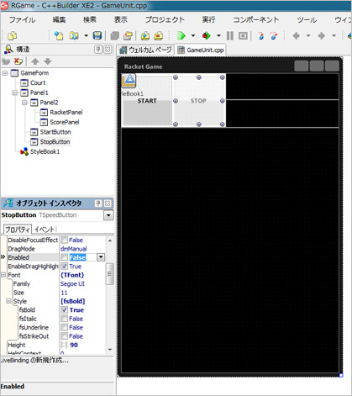Viewport: 352px width, 396px height.
Task: Pause the running program
Action: (x=230, y=36)
